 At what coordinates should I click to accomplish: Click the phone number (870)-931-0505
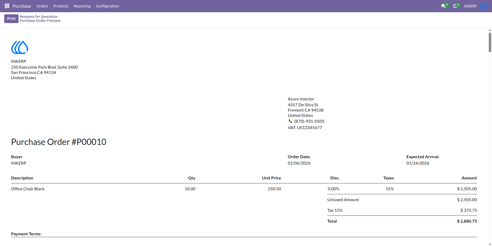[309, 121]
